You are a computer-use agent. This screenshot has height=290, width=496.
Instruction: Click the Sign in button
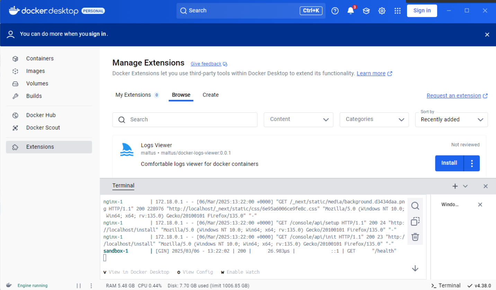[422, 11]
